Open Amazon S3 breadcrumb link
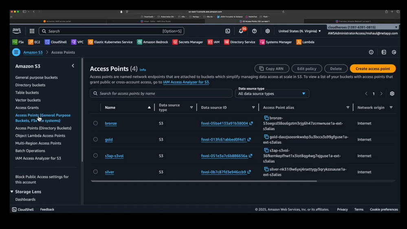The height and width of the screenshot is (229, 407). coord(33,52)
